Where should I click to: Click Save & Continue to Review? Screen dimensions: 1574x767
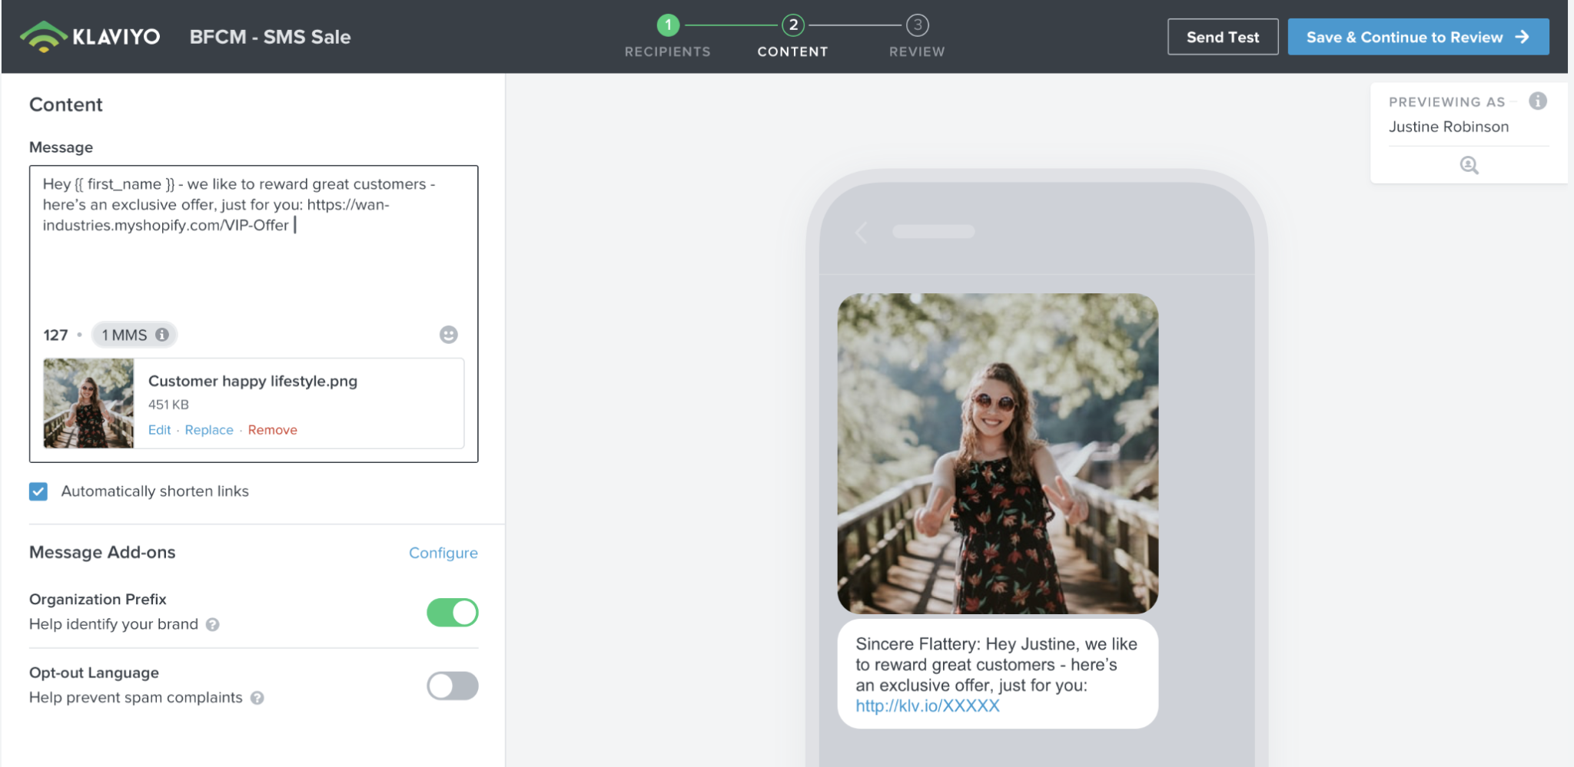coord(1418,36)
